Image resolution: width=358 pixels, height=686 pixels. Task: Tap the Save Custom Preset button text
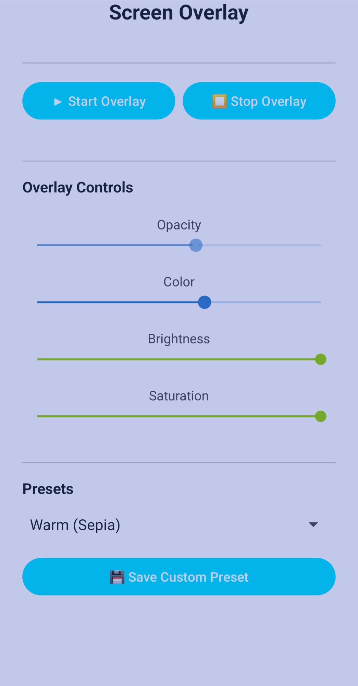click(188, 577)
